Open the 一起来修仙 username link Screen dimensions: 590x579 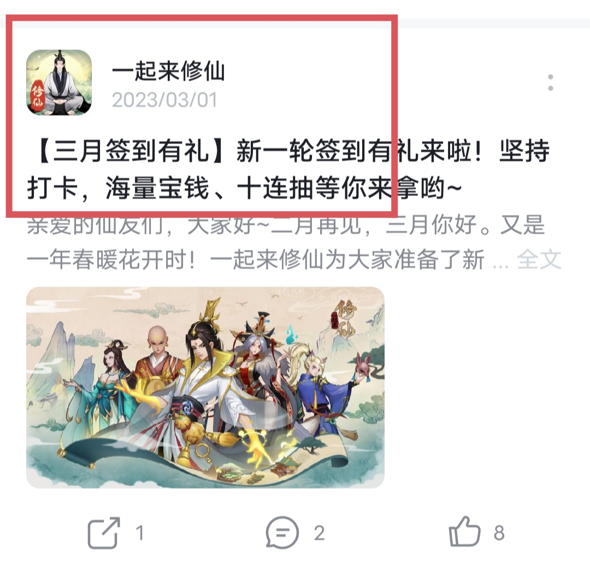point(168,70)
